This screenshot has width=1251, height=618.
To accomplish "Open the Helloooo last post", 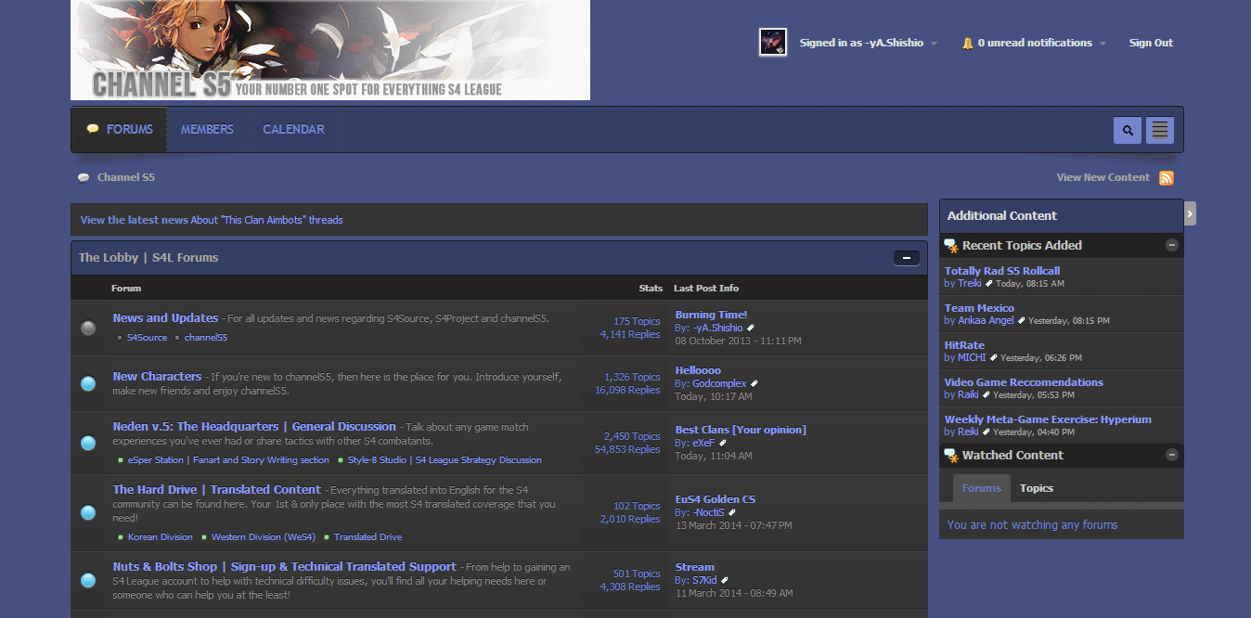I will tap(698, 370).
